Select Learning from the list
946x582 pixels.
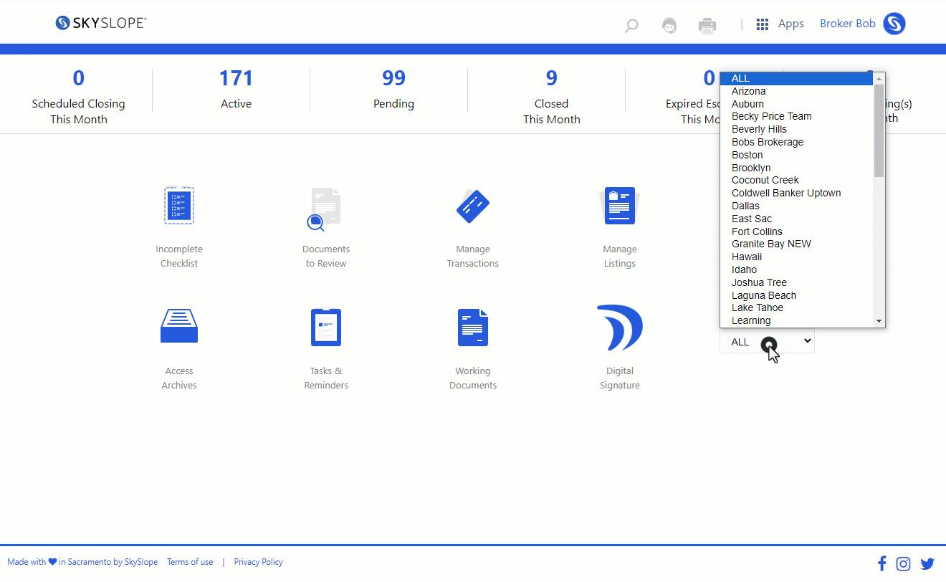(797, 320)
